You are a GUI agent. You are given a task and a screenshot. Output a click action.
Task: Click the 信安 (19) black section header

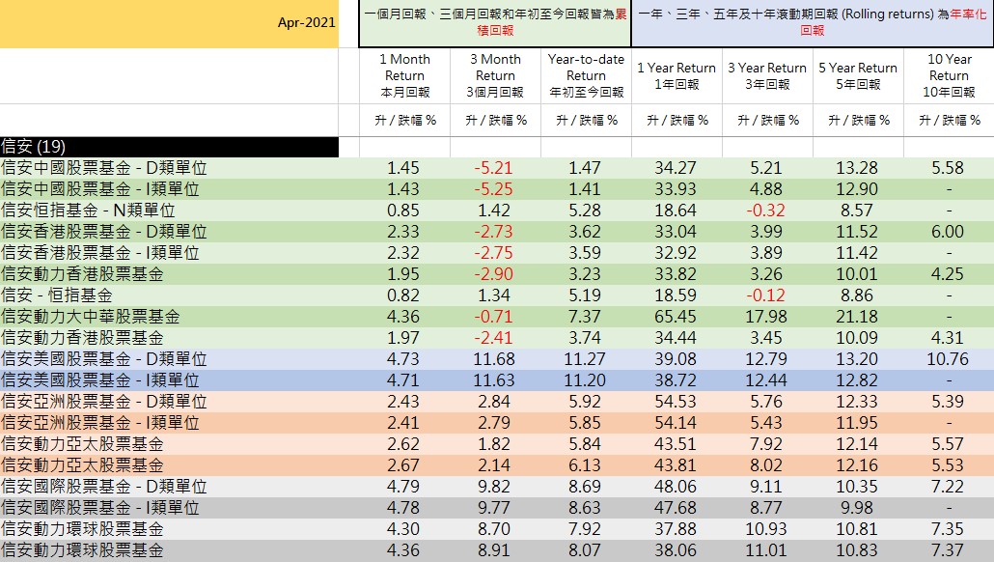pyautogui.click(x=169, y=147)
